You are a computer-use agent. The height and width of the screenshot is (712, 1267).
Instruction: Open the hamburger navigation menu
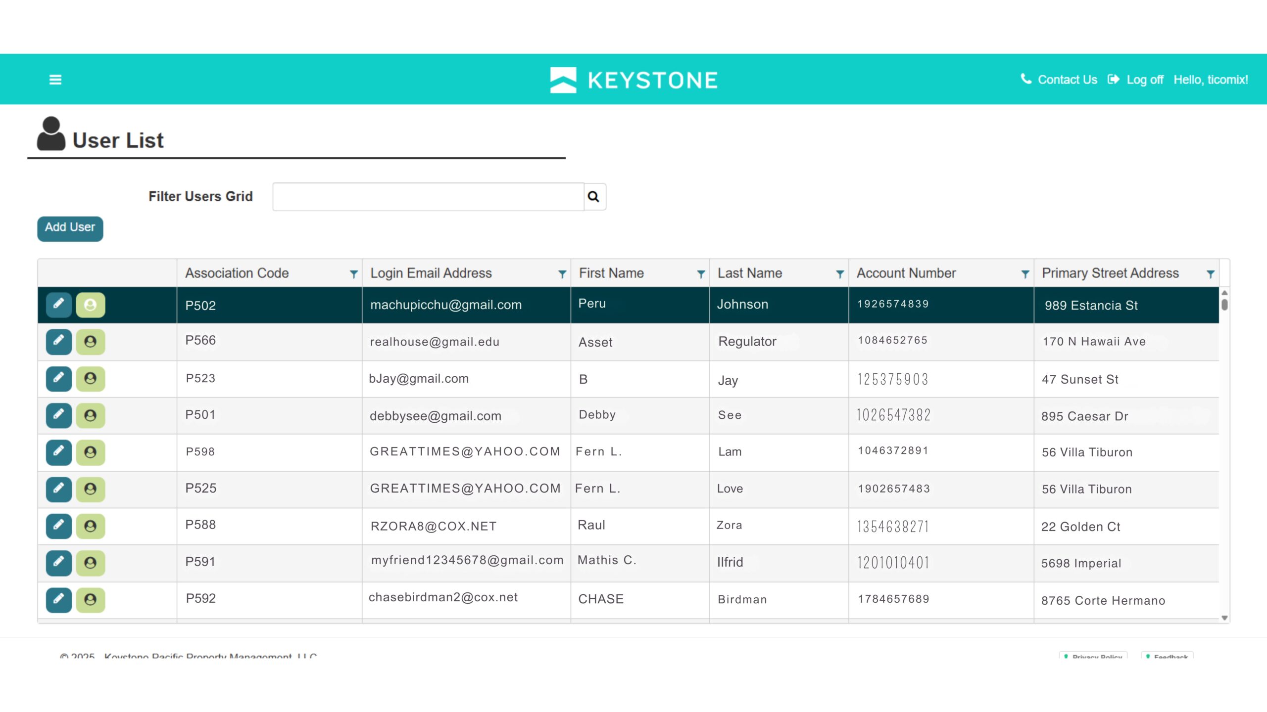pos(55,80)
